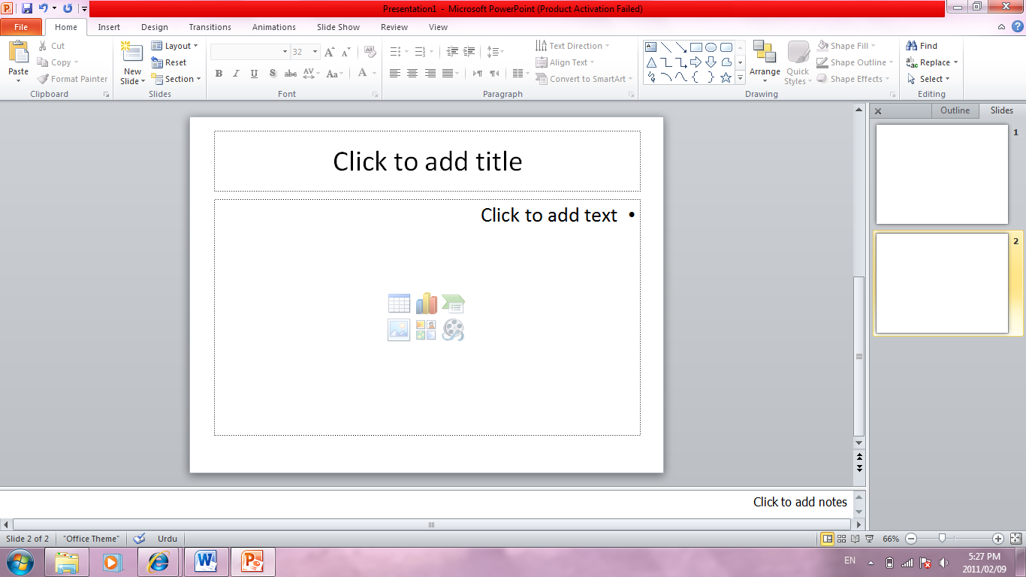Open Text Direction dropdown
Viewport: 1026px width, 577px height.
click(x=572, y=46)
